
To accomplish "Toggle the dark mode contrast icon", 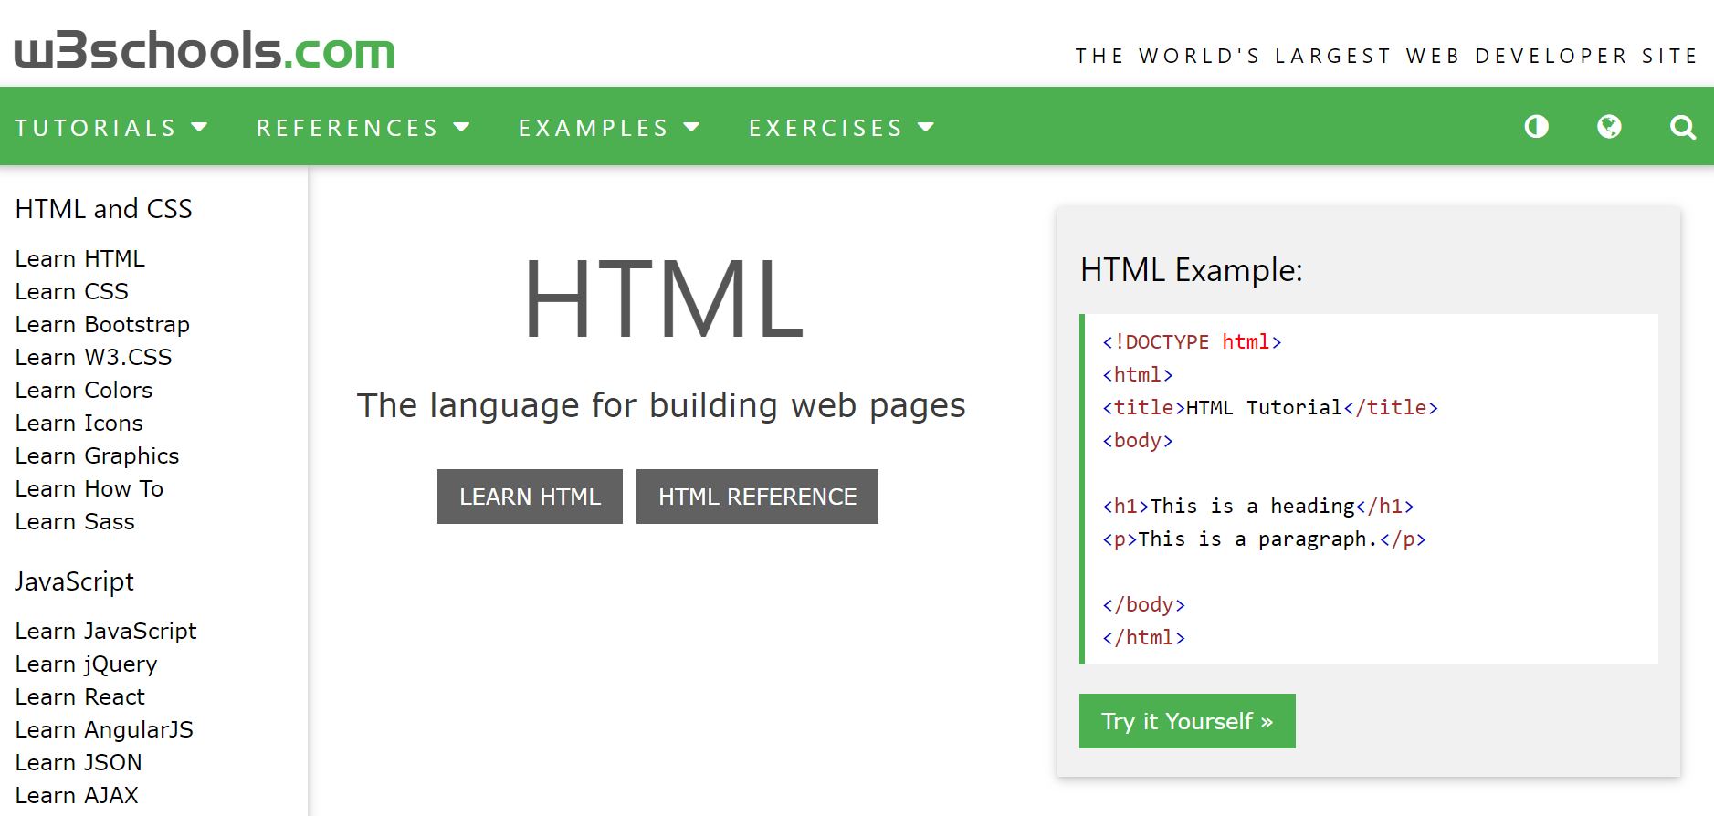I will click(1536, 127).
